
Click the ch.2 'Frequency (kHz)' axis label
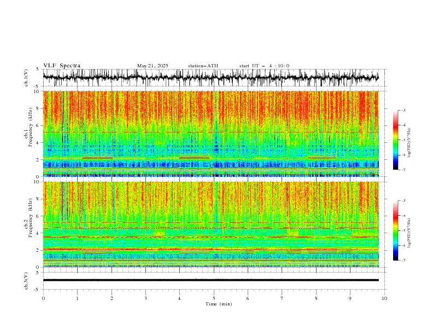pyautogui.click(x=31, y=218)
